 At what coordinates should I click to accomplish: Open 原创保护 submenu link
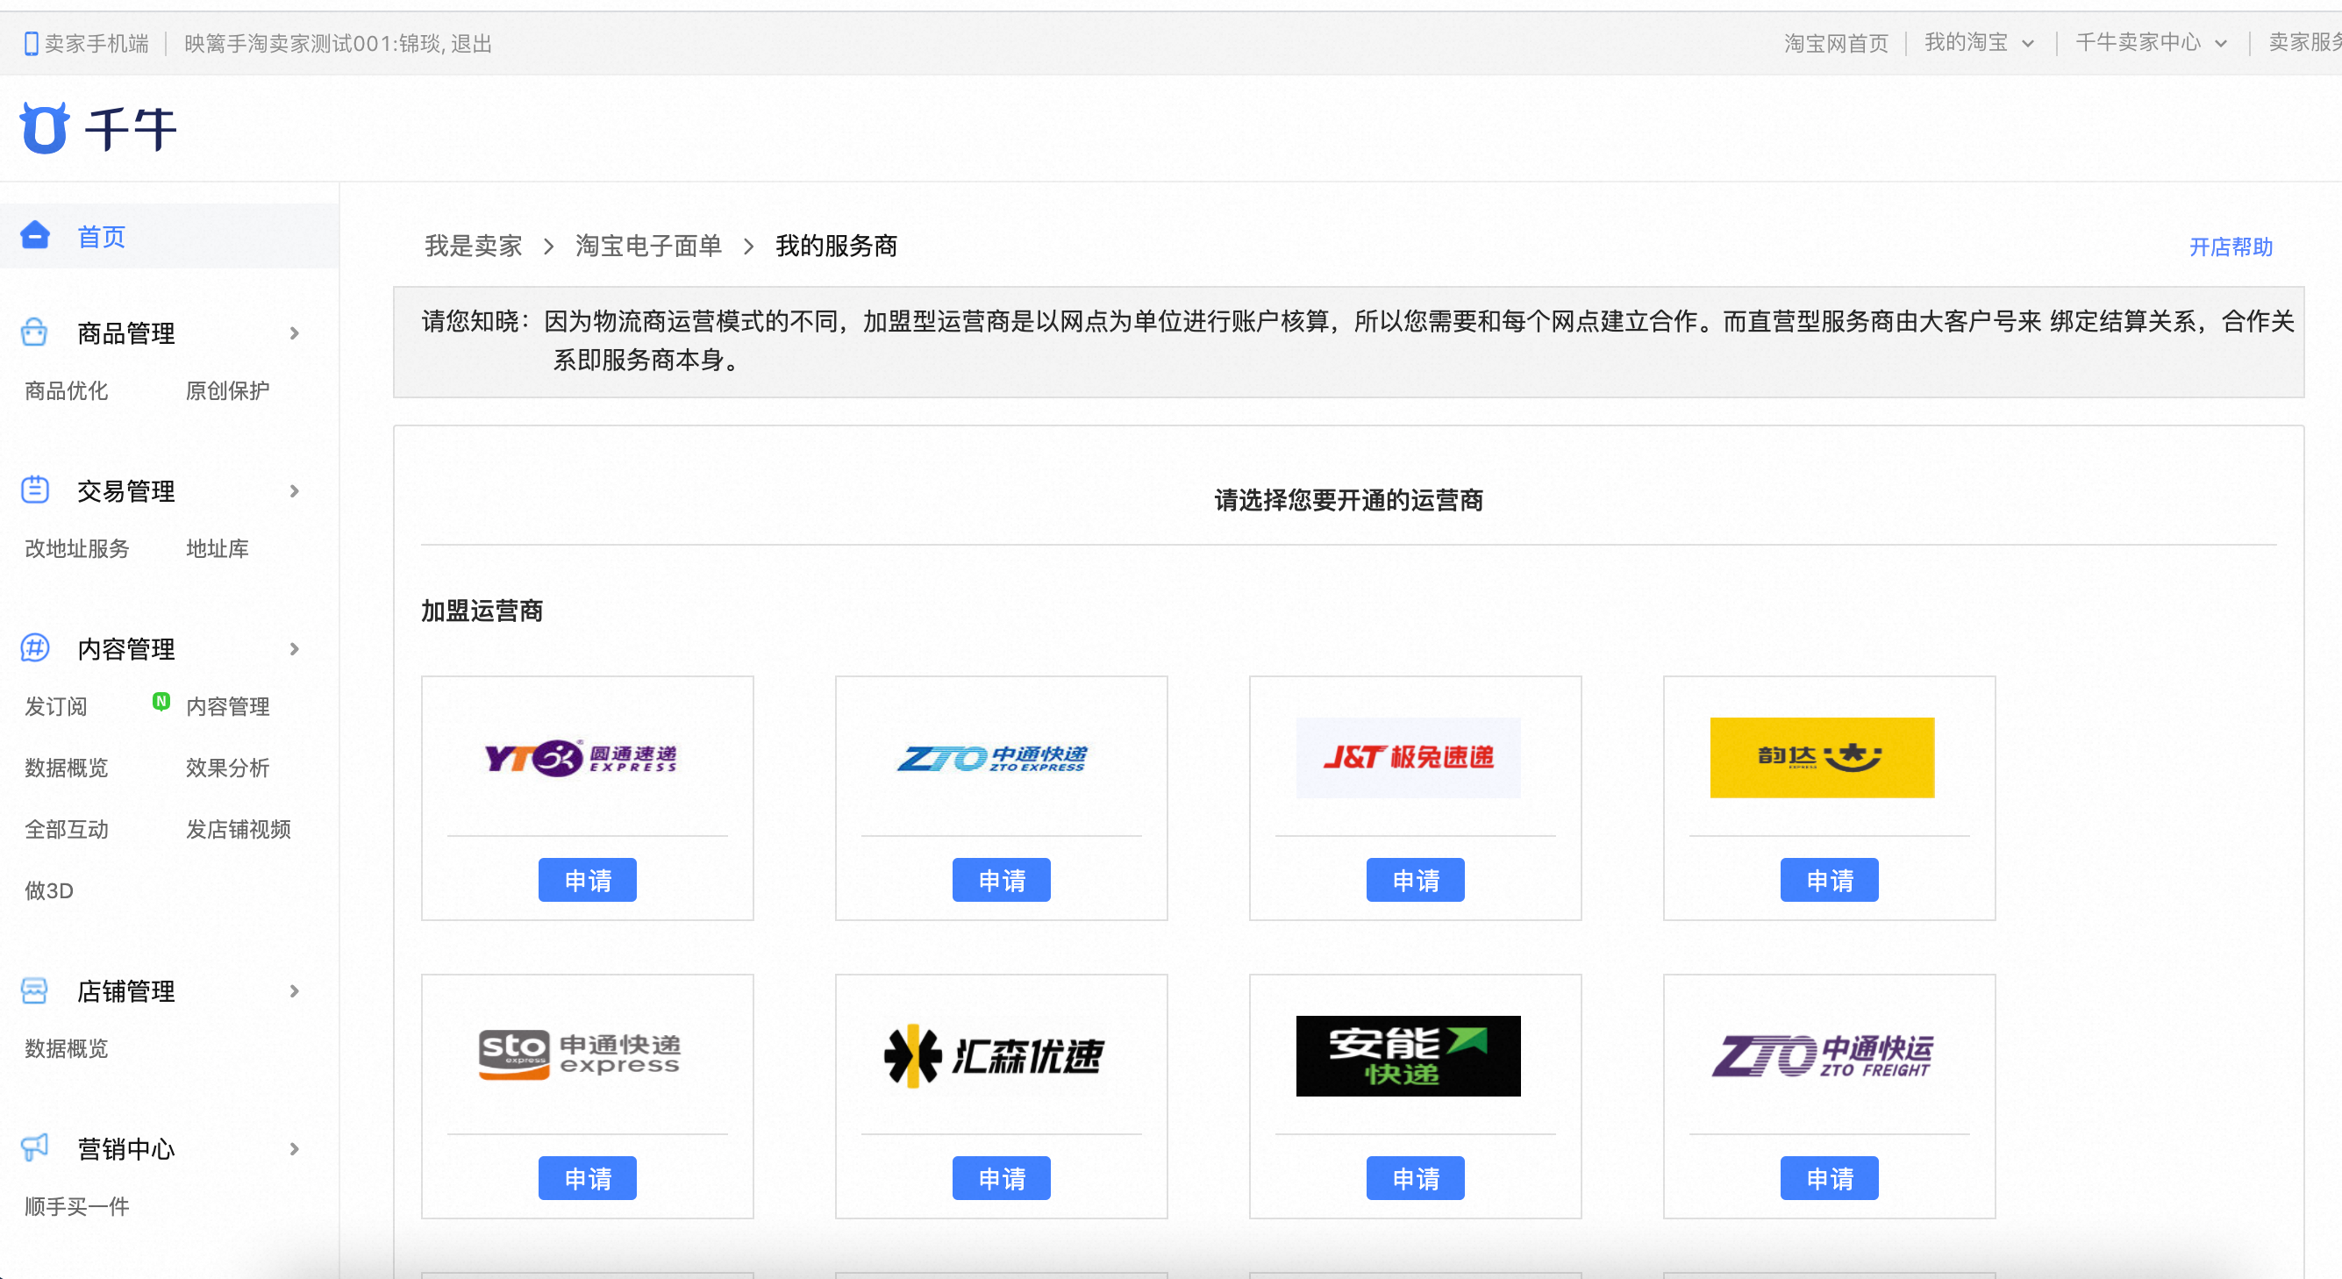point(227,391)
